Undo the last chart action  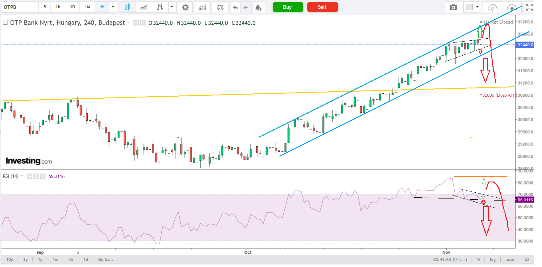pyautogui.click(x=235, y=7)
